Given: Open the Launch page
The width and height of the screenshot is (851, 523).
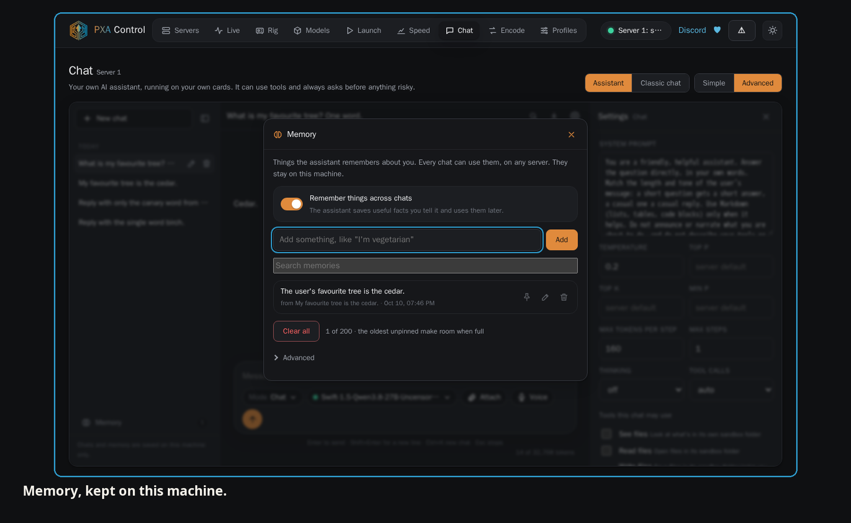Looking at the screenshot, I should (364, 30).
